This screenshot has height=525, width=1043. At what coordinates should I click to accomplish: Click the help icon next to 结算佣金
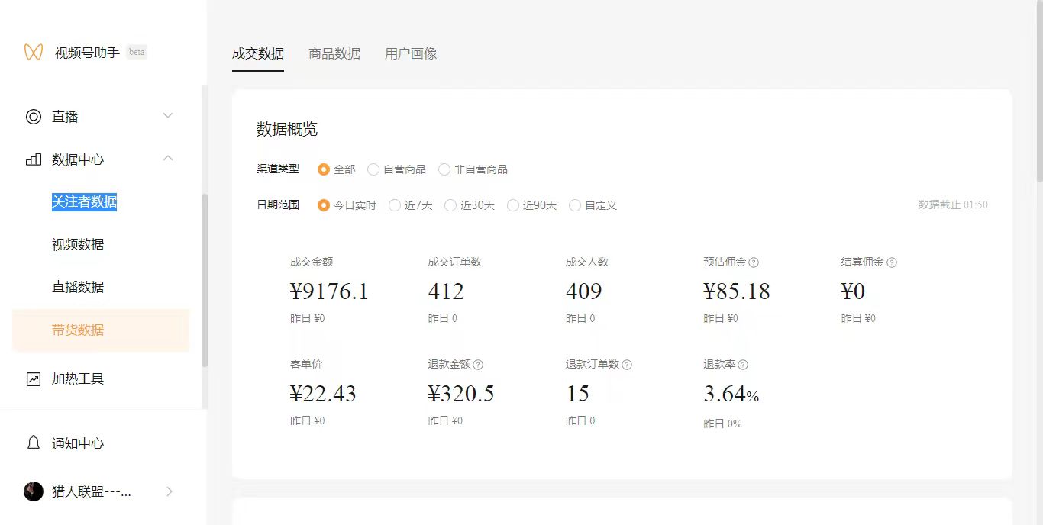click(892, 262)
